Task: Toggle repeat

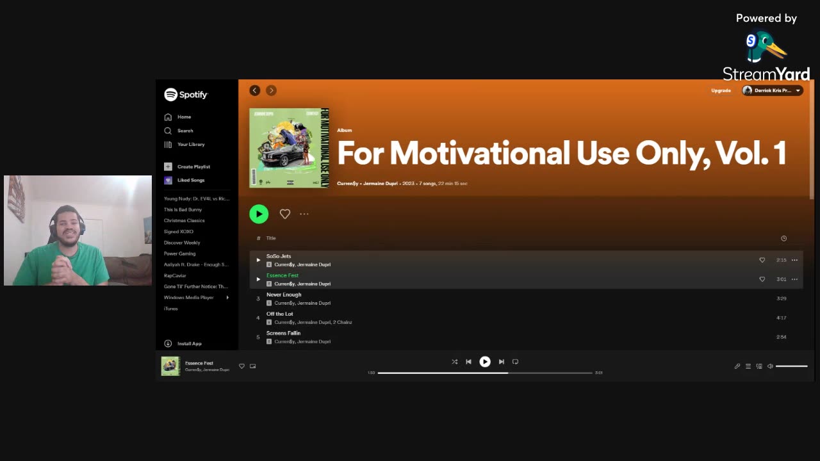Action: (x=515, y=362)
